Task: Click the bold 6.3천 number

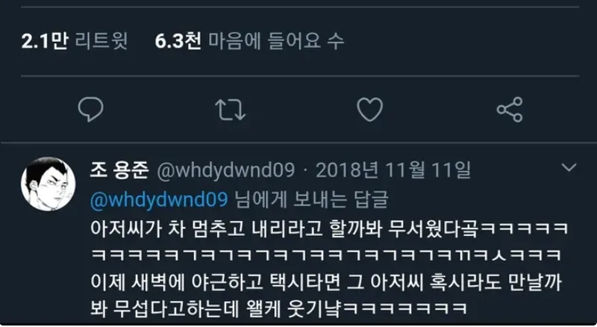Action: tap(178, 40)
